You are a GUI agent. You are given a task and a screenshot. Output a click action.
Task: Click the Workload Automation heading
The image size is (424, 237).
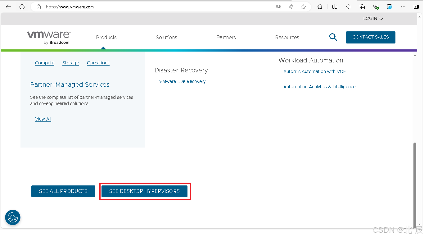coord(311,60)
